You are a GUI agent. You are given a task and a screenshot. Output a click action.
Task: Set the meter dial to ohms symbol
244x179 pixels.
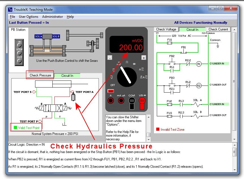(x=127, y=62)
